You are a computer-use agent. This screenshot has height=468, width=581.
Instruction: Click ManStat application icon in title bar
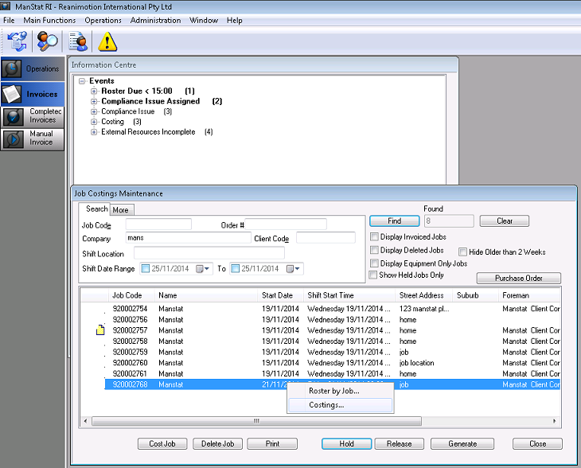tap(6, 6)
